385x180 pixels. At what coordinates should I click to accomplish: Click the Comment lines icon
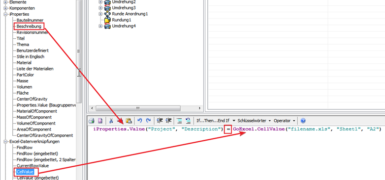180,121
